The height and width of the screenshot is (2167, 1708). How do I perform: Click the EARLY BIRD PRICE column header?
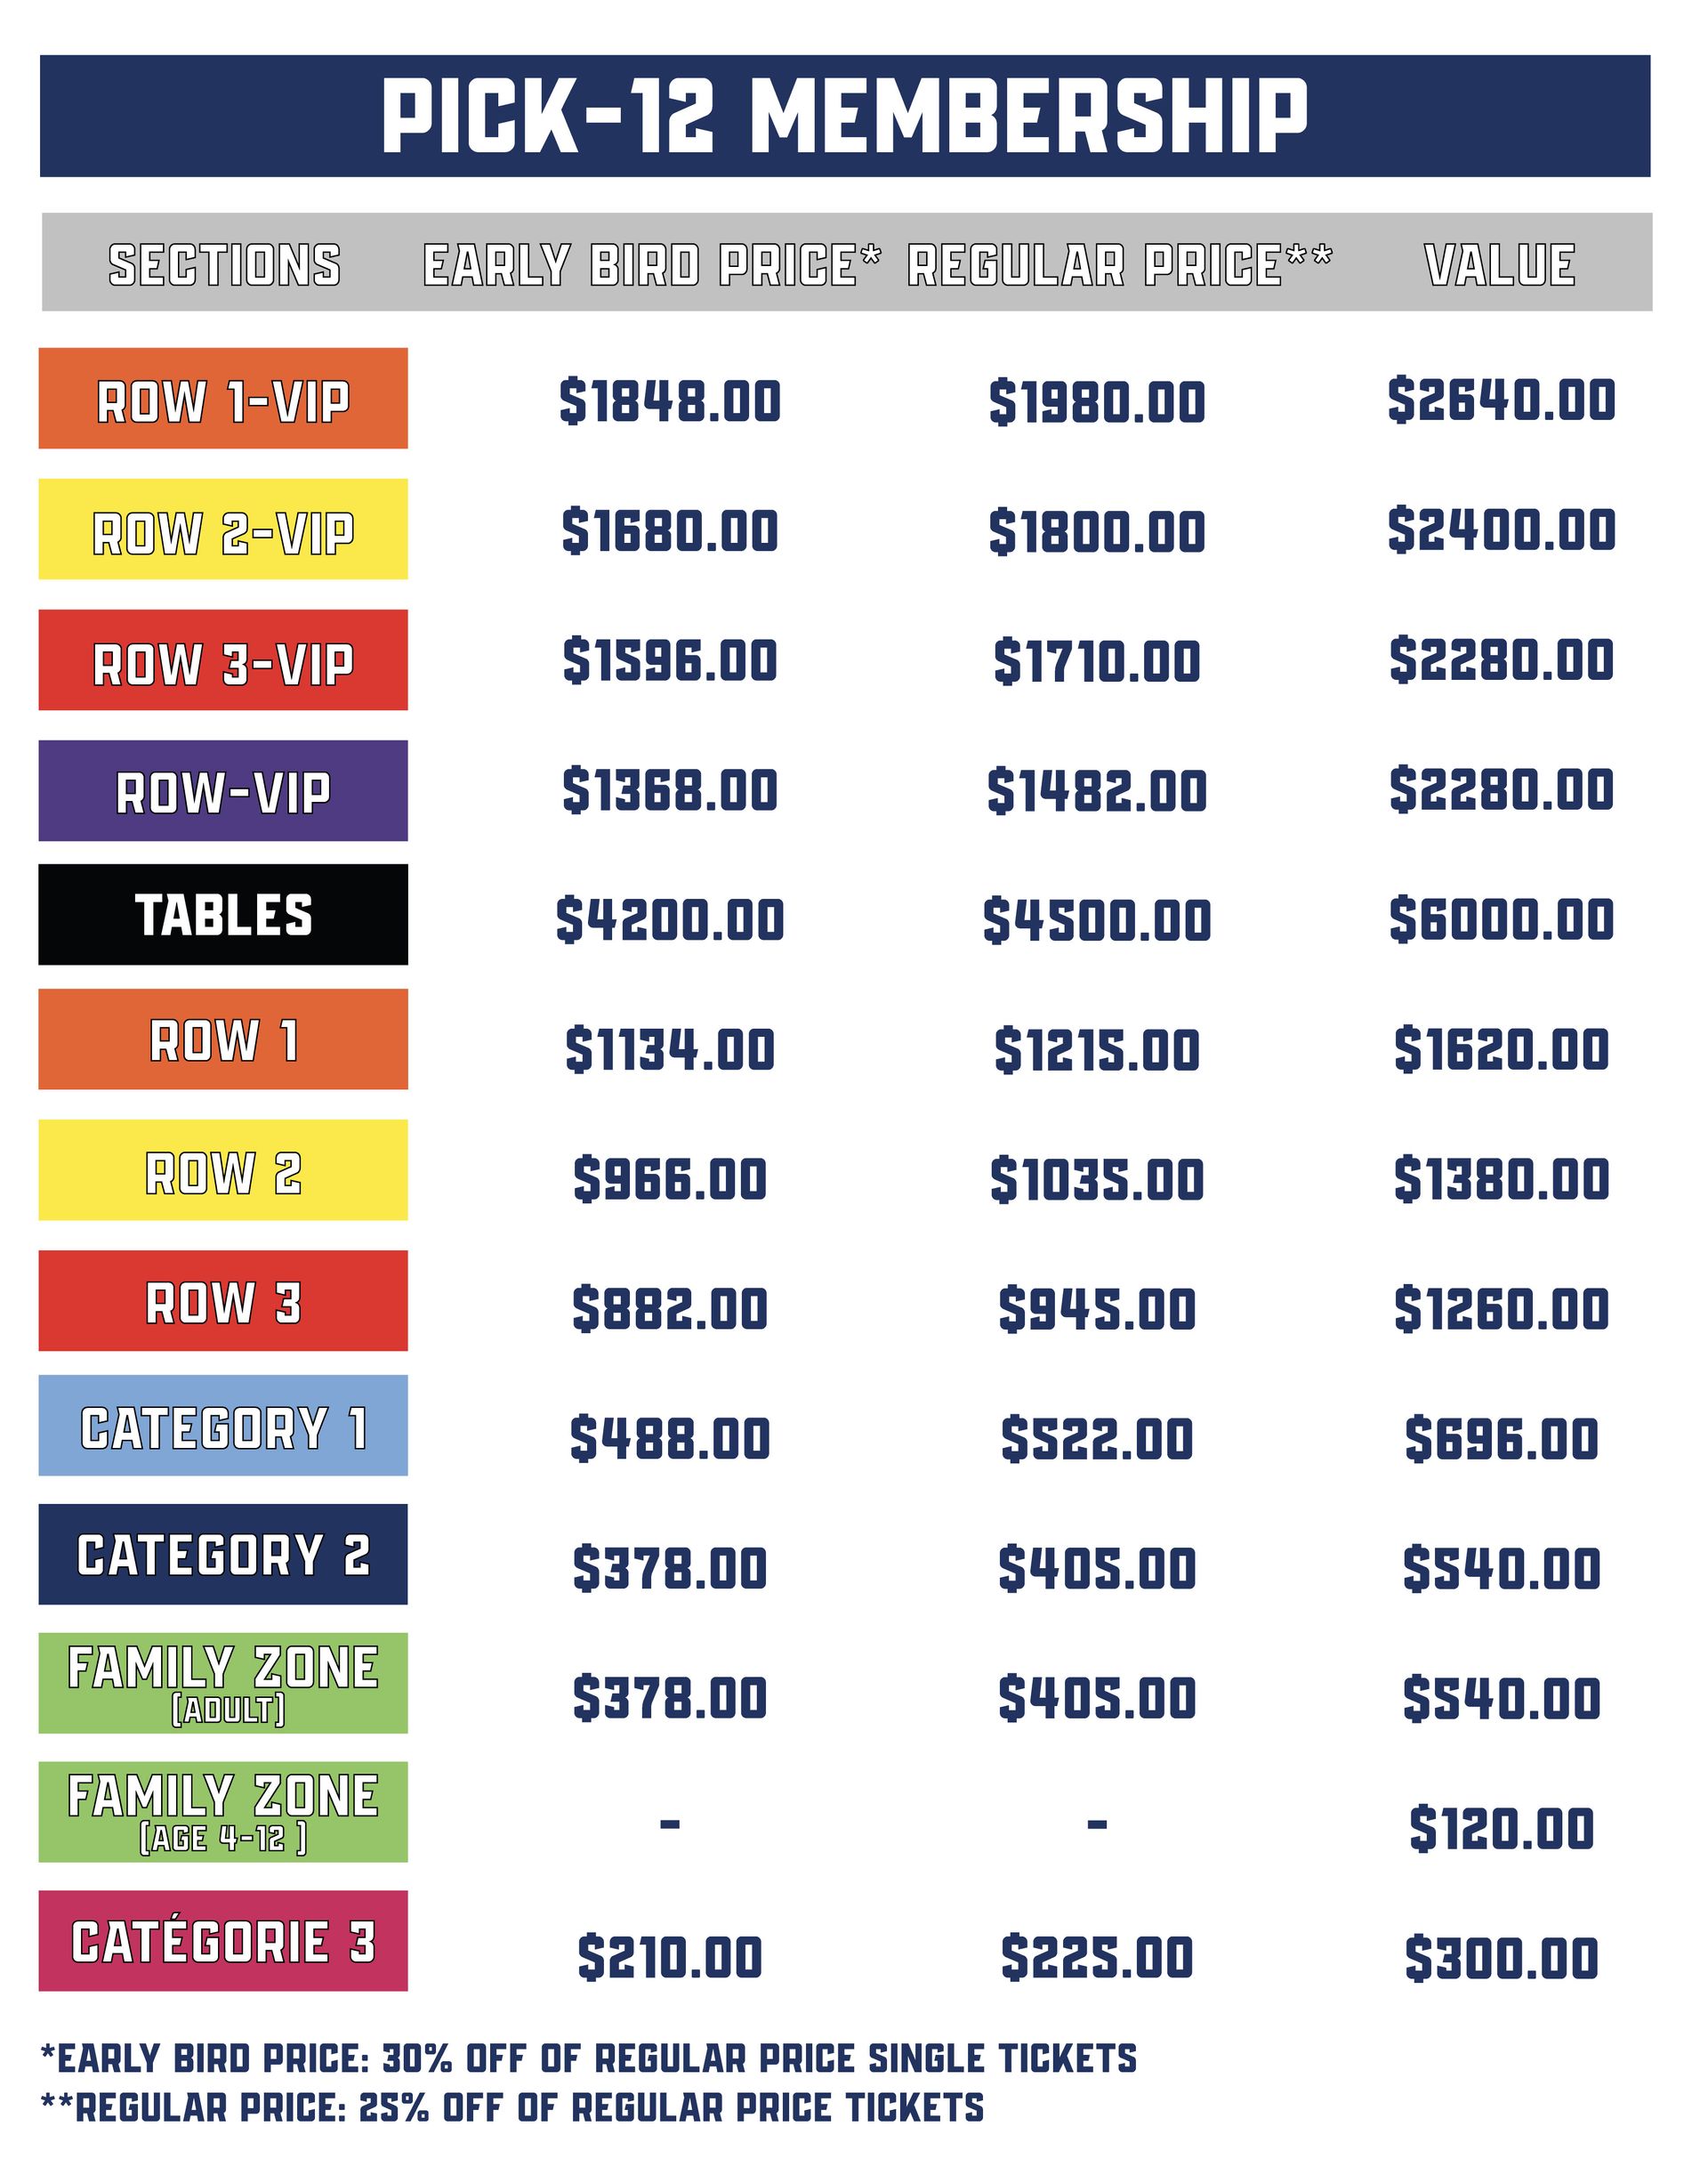coord(652,265)
